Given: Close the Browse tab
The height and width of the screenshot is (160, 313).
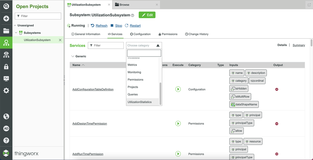Looking at the screenshot, I should [x=157, y=5].
